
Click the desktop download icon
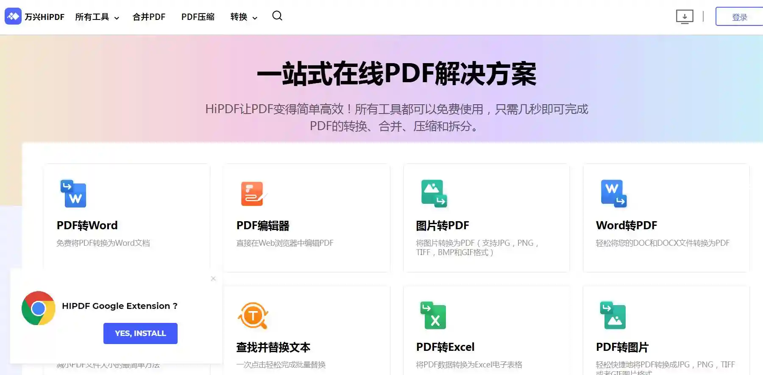684,17
